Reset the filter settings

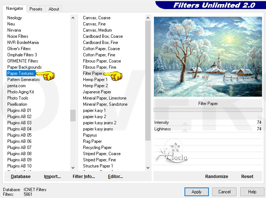(x=247, y=177)
